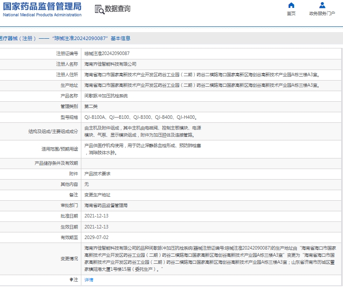
Task: Click the 数据查询 search document icon
Action: [x=99, y=9]
